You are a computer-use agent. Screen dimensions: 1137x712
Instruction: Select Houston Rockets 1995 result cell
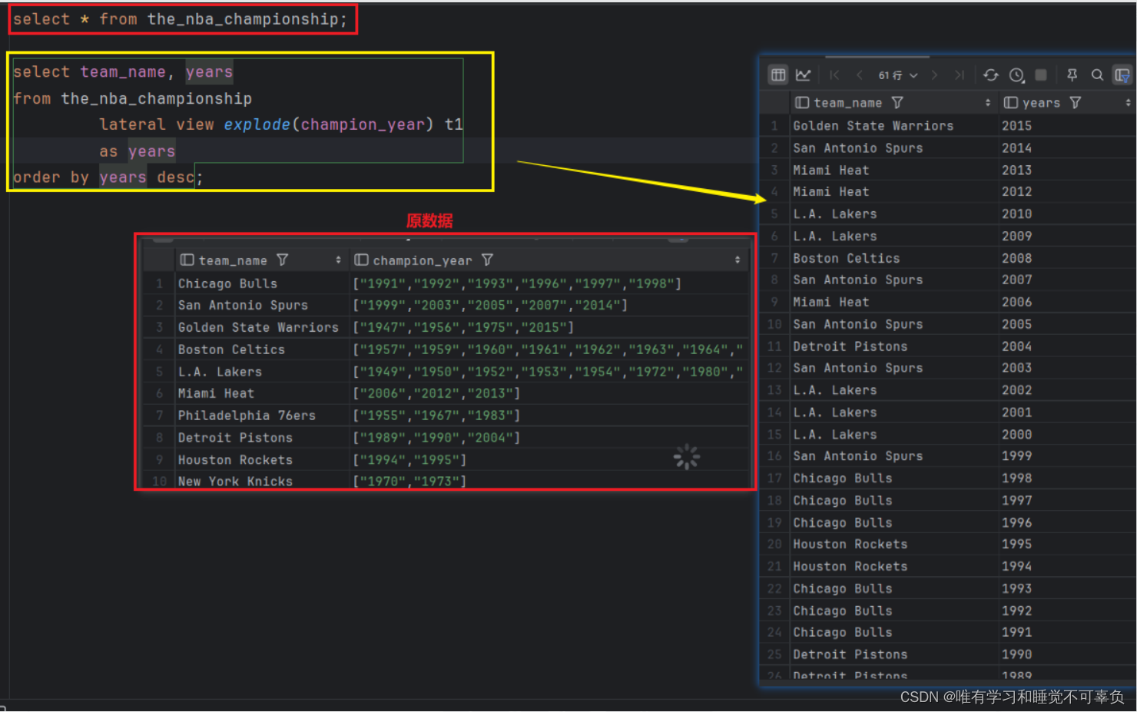(x=850, y=544)
